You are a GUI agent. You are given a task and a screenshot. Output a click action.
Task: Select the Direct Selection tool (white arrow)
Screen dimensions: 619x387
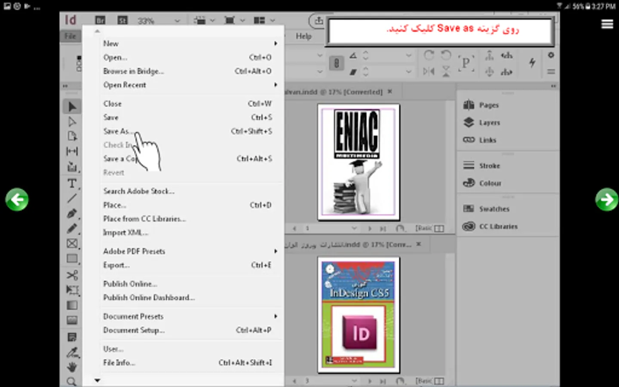(72, 122)
